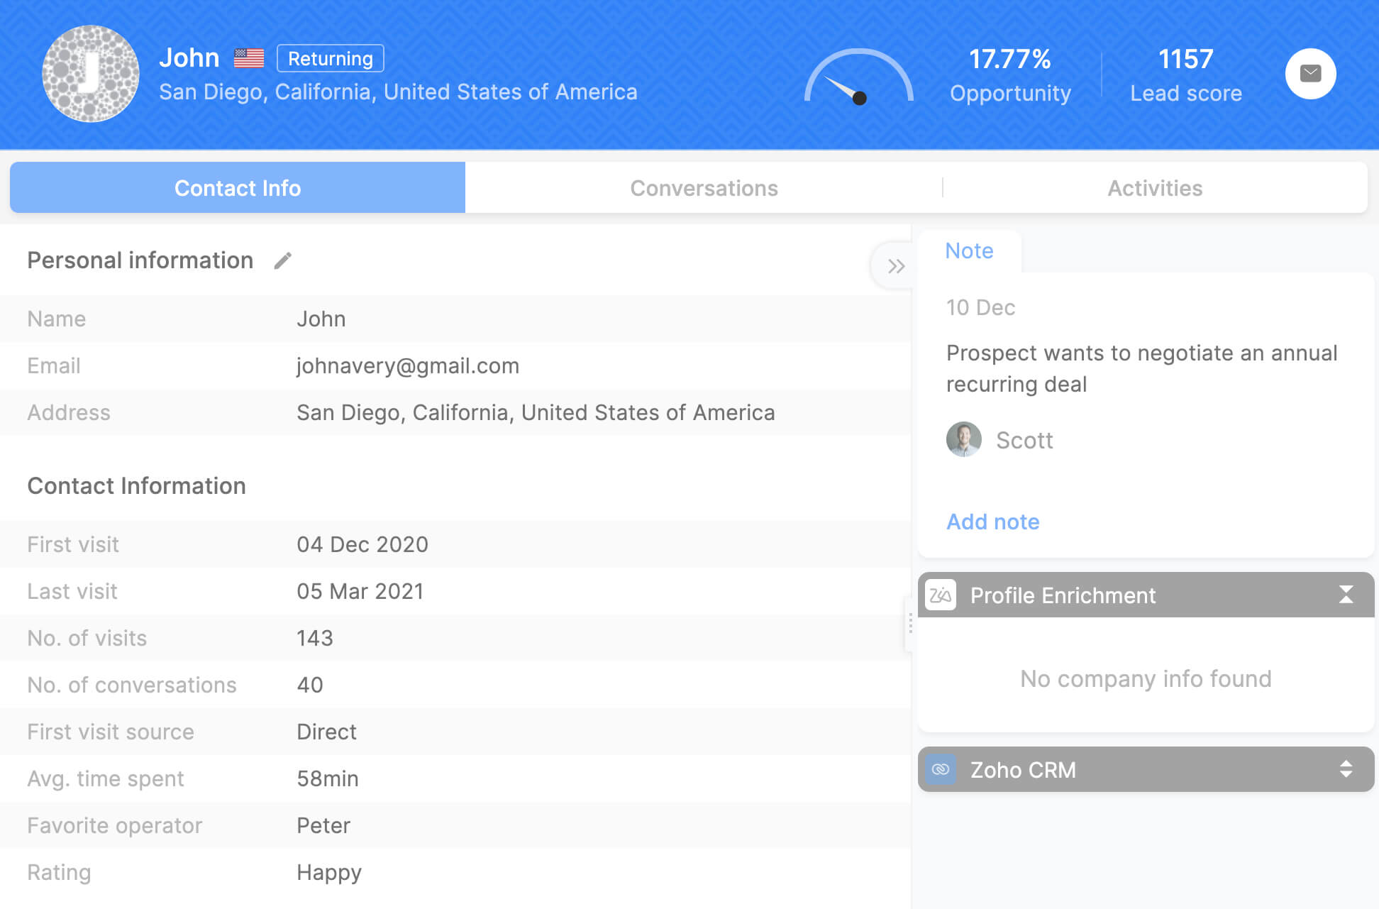Expand the Profile Enrichment panel
Screen dimensions: 1379x909
click(x=1346, y=595)
